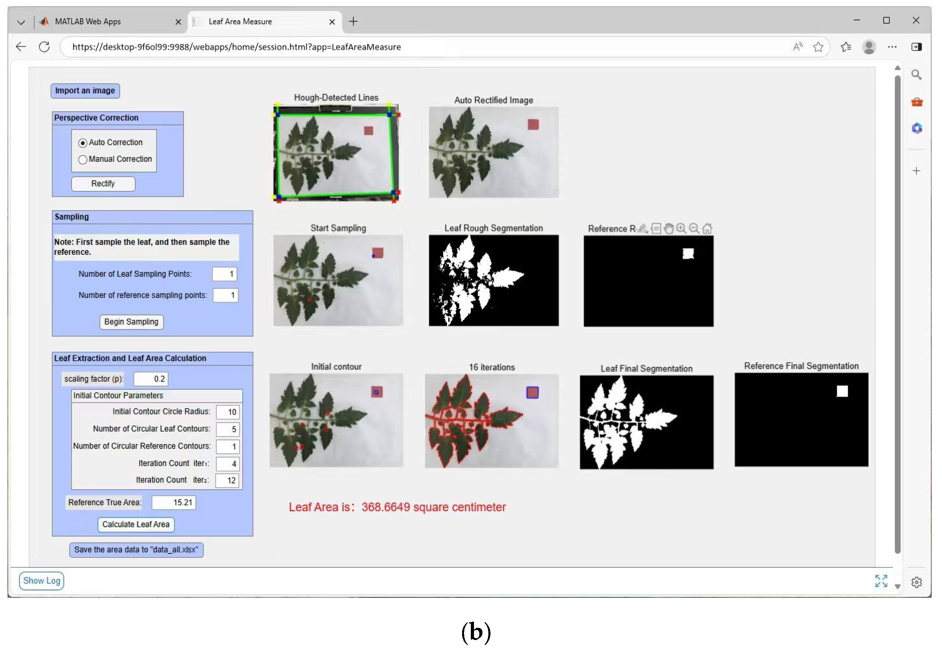The height and width of the screenshot is (651, 942).
Task: Open a new browser tab
Action: tap(354, 21)
